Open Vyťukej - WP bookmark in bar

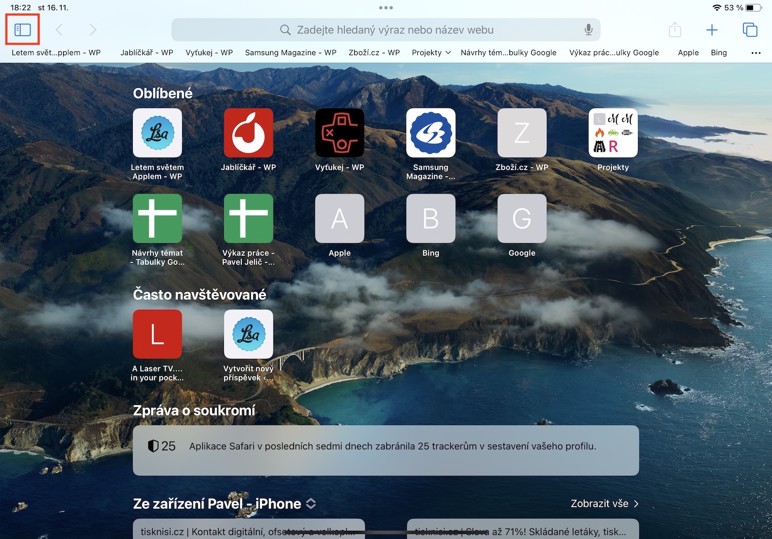pos(209,53)
